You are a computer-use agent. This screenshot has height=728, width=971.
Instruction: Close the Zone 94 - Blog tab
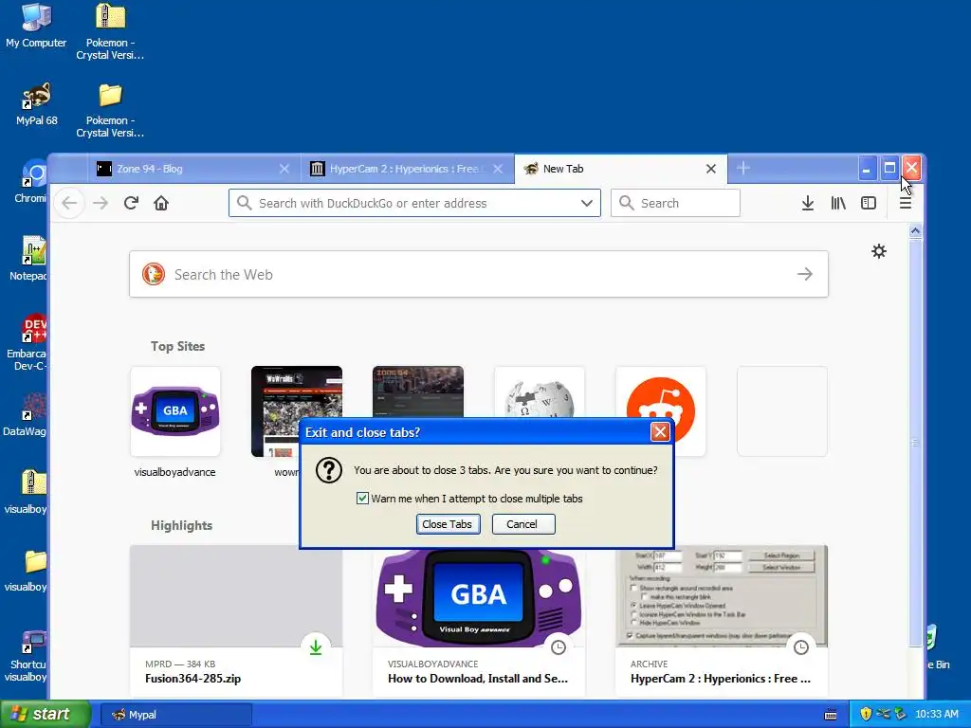[284, 169]
